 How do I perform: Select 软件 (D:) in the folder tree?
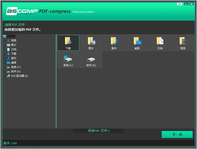click(15, 71)
